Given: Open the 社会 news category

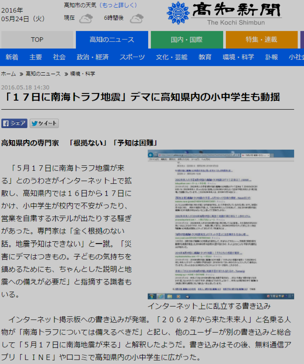Looking at the screenshot, I should pos(59,57).
